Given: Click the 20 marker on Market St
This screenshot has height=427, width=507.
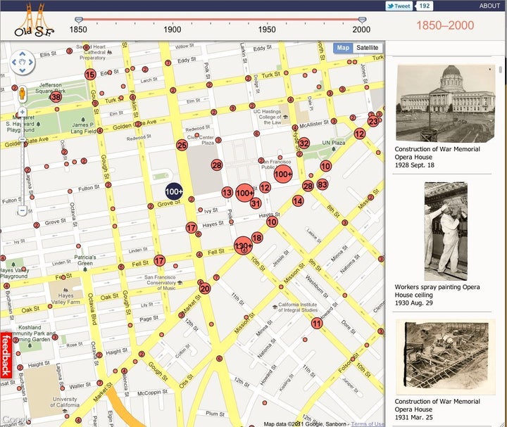Looking at the screenshot, I should [x=205, y=288].
